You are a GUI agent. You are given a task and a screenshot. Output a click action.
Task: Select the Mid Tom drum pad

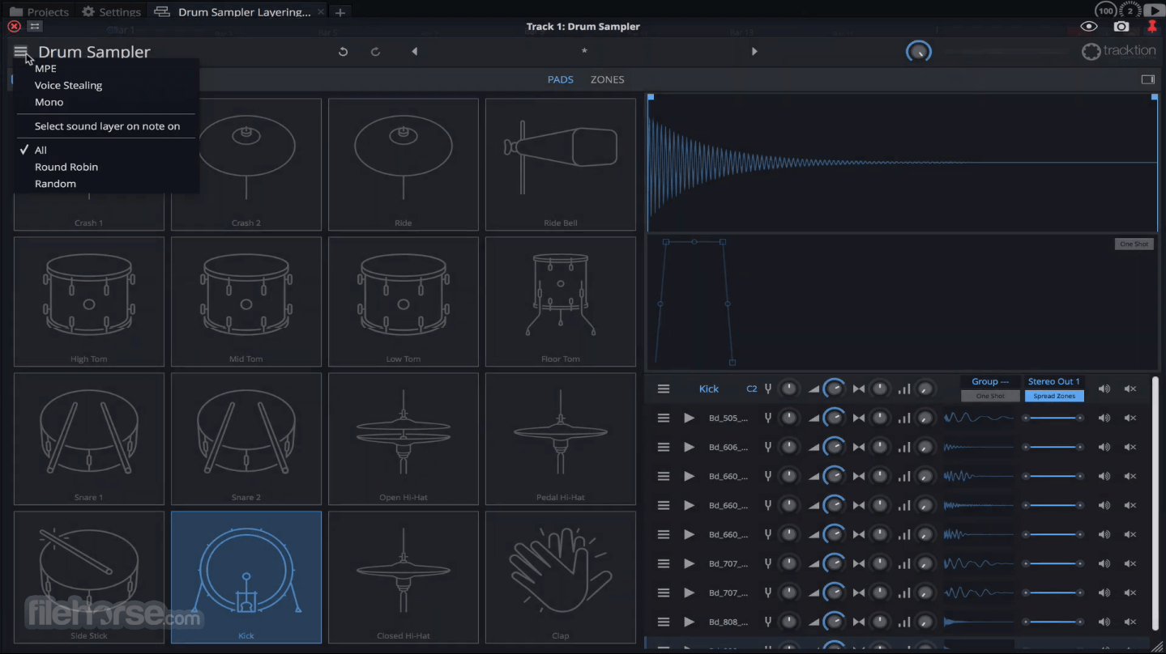[246, 301]
